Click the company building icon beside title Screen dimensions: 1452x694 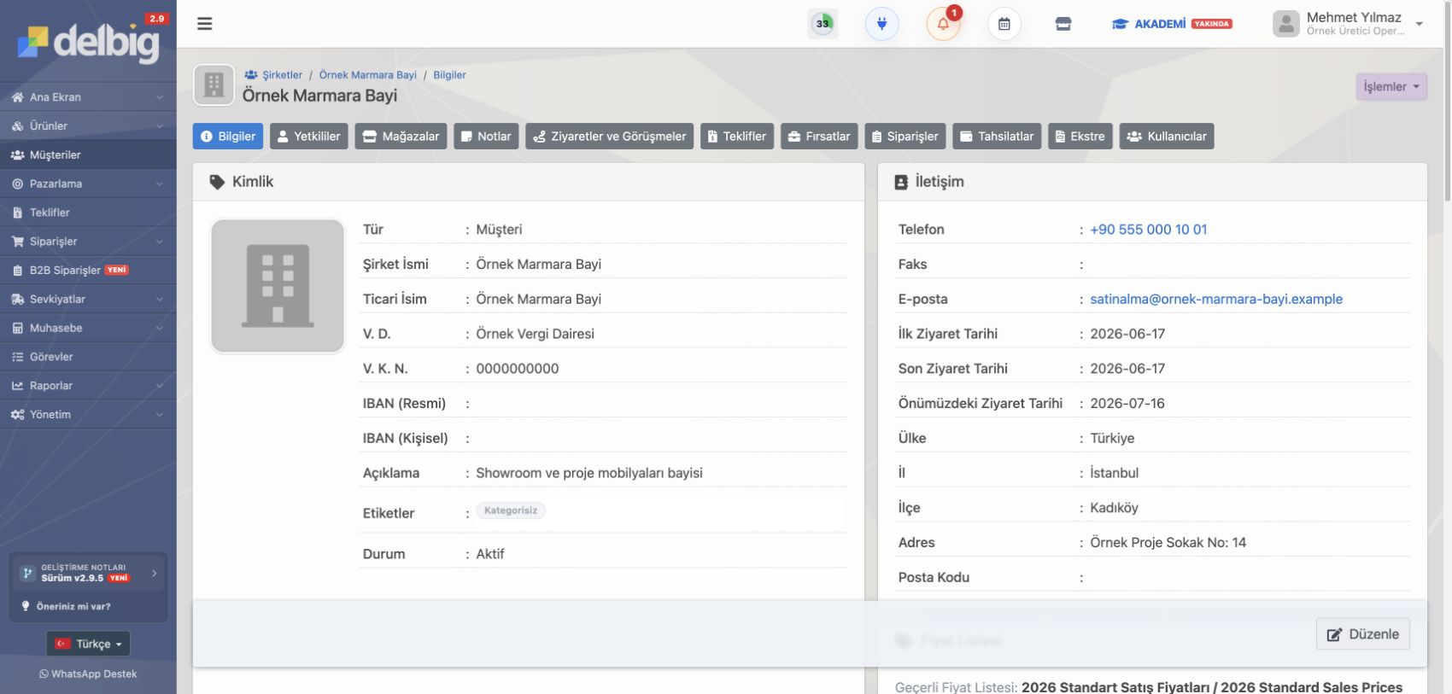point(214,85)
